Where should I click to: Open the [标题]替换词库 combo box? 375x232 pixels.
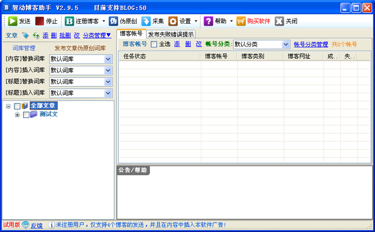point(81,82)
